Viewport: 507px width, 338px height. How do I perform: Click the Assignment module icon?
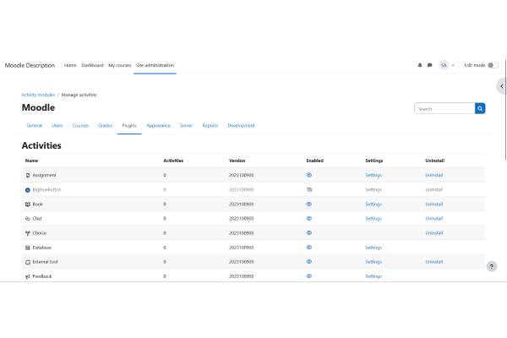click(27, 175)
